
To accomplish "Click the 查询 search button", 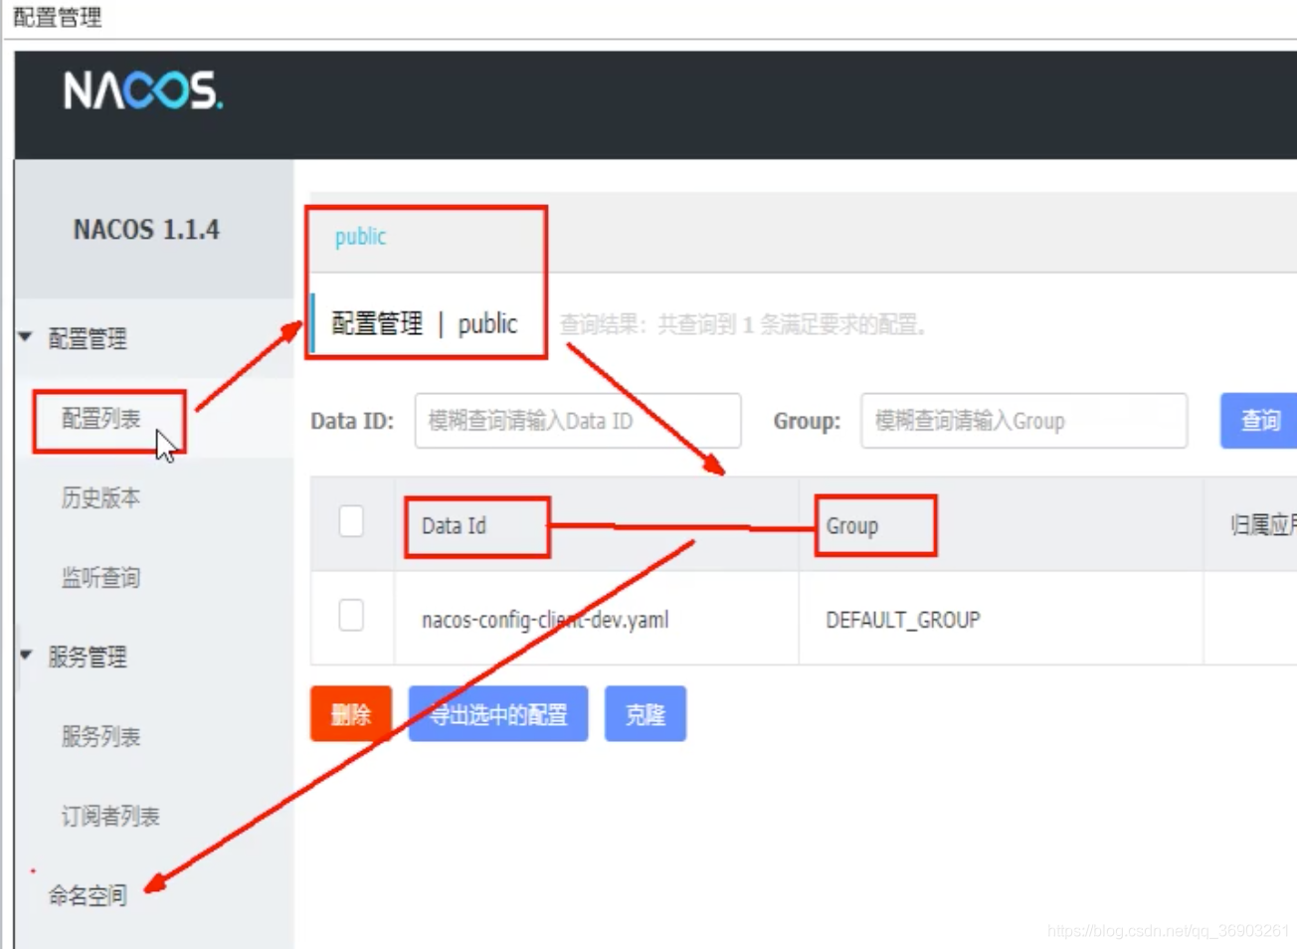I will tap(1259, 421).
